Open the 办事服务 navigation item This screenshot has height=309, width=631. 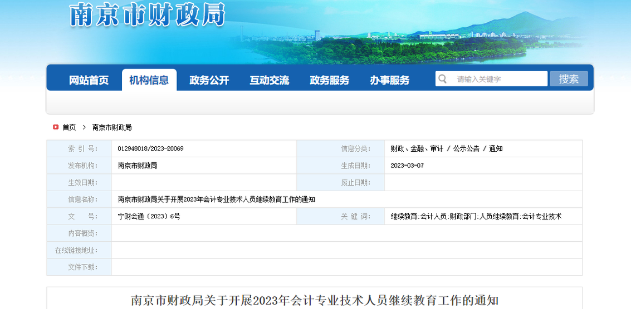pyautogui.click(x=390, y=80)
